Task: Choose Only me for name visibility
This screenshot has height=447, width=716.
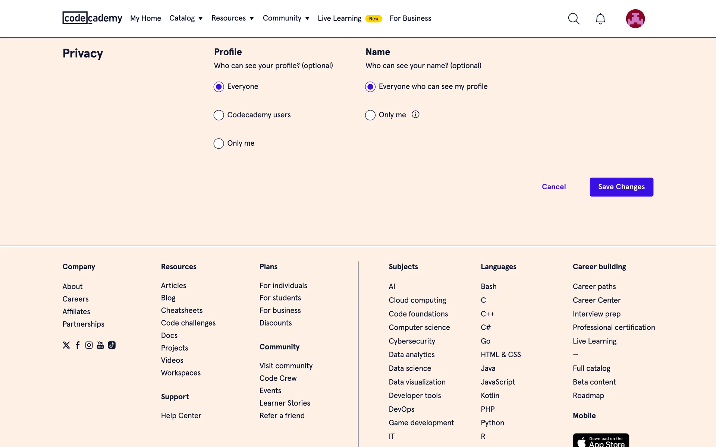Action: 370,115
